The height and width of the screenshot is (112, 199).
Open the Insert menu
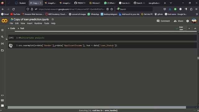tap(30, 23)
